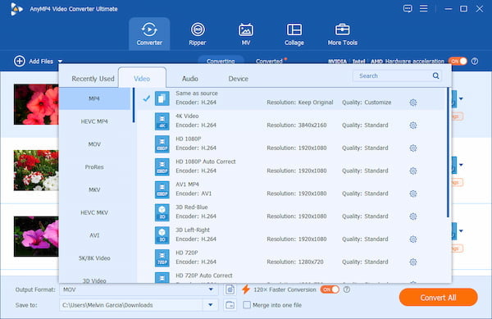Select MOV format category

94,144
